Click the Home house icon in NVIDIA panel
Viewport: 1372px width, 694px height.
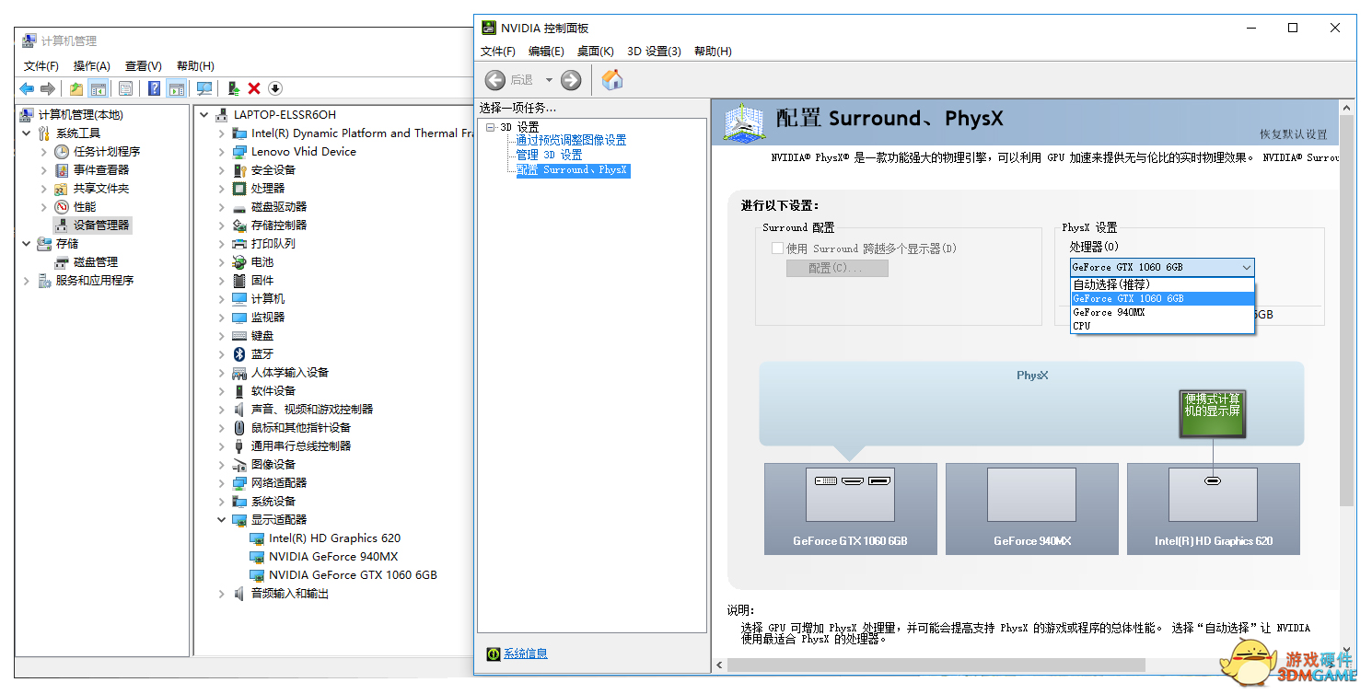(612, 80)
